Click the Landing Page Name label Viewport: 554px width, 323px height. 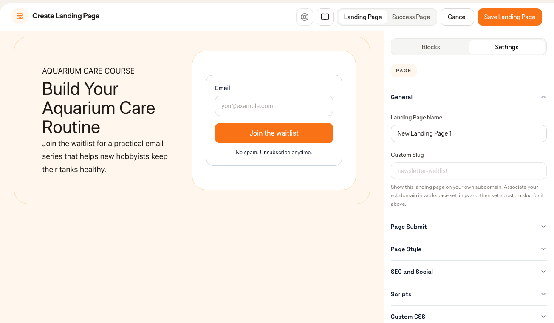coord(416,117)
